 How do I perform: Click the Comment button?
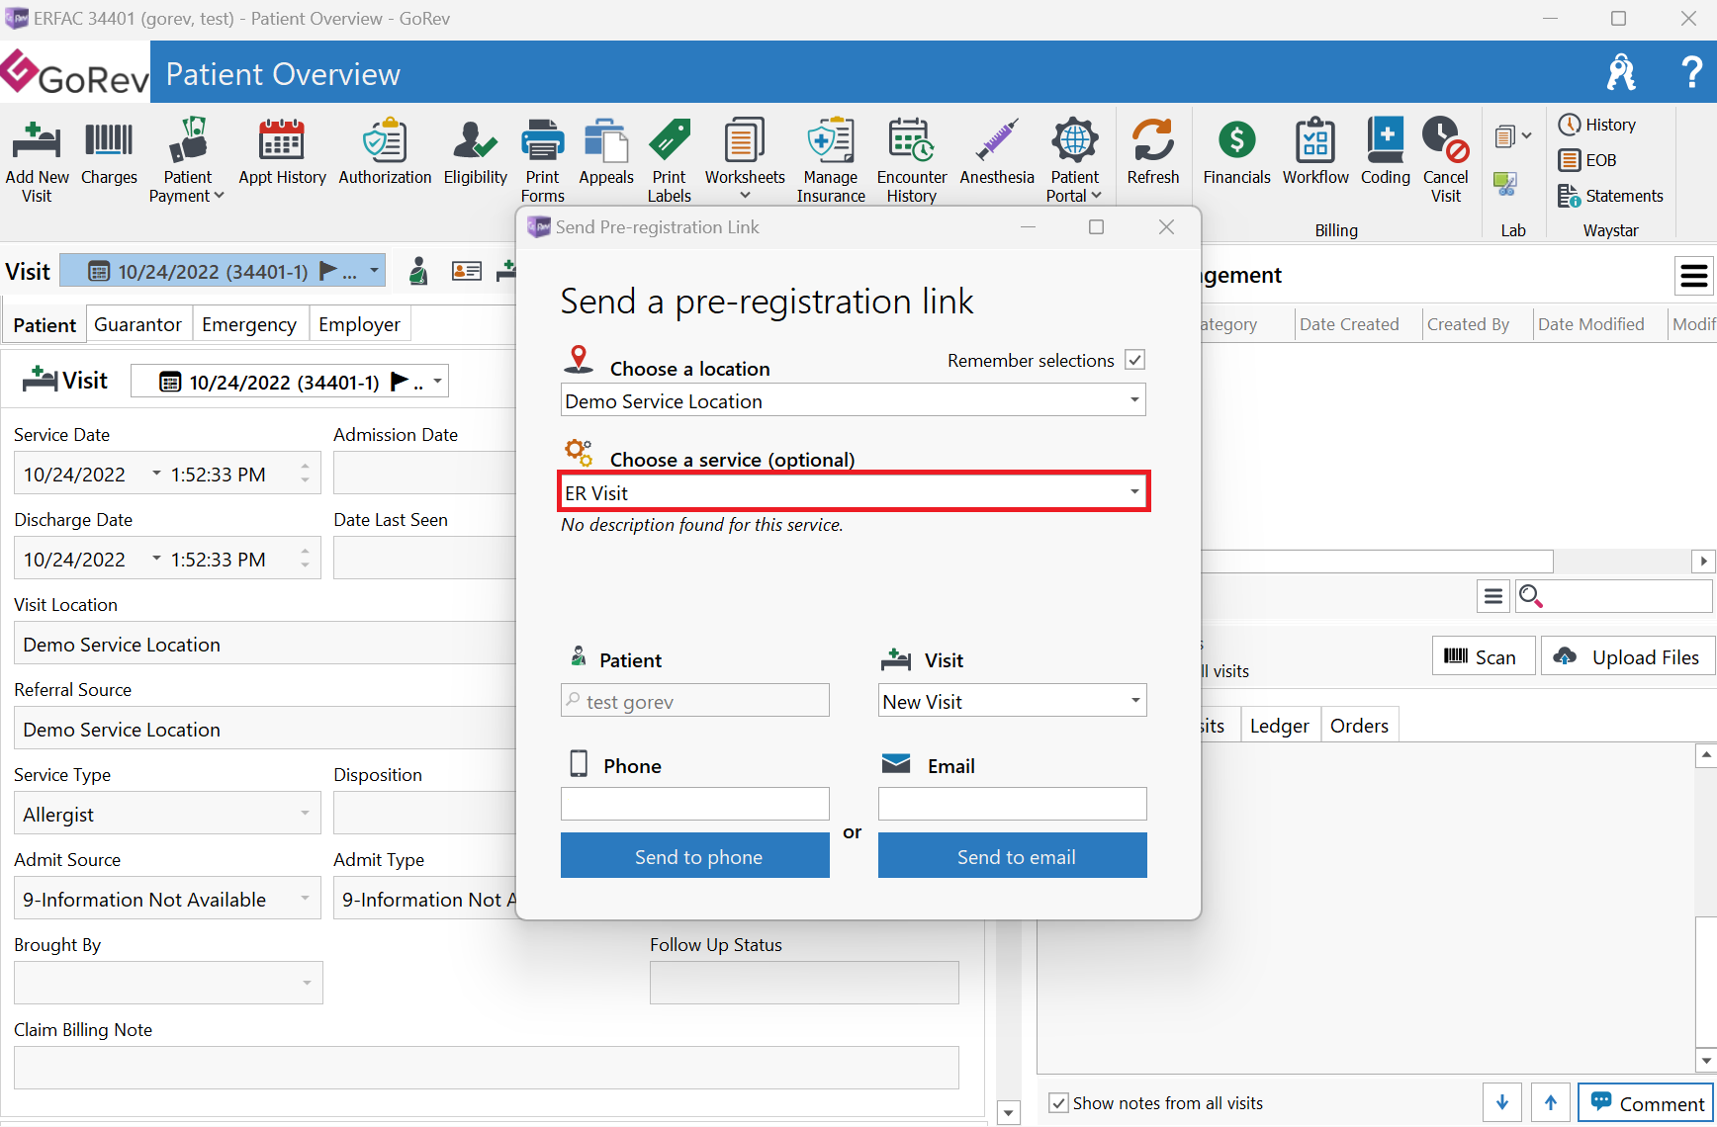pyautogui.click(x=1646, y=1102)
